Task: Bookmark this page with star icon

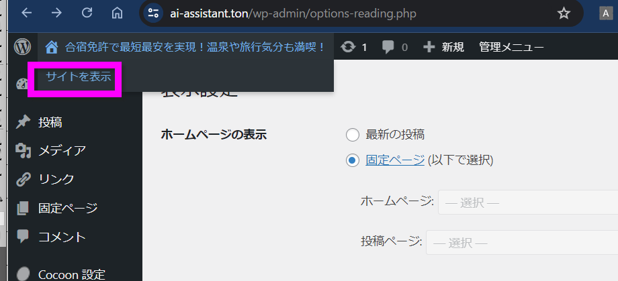Action: tap(564, 13)
